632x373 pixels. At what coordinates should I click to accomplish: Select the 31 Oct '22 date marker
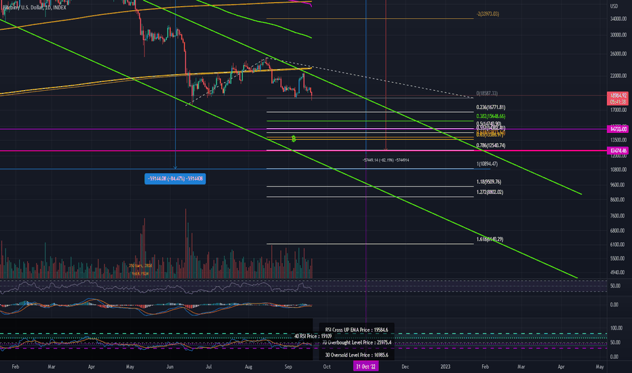coord(366,366)
